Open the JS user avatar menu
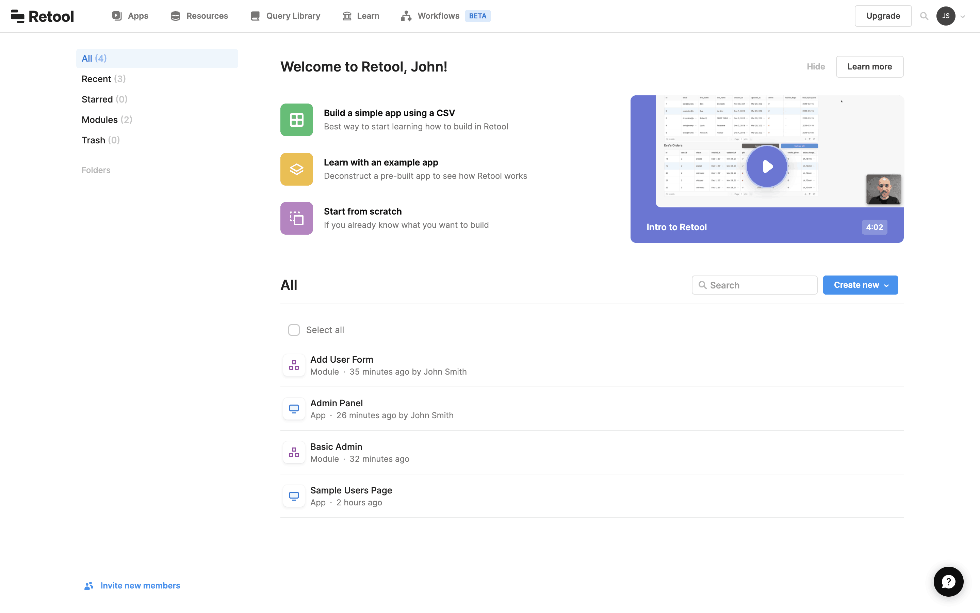The height and width of the screenshot is (613, 980). pos(946,16)
